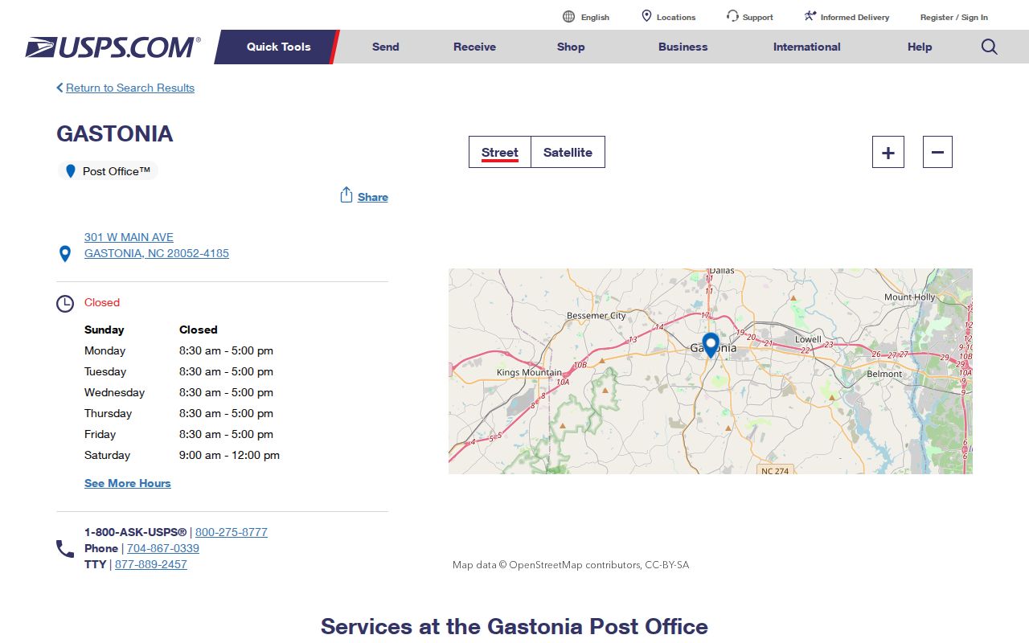Open the Informed Delivery link text
The width and height of the screenshot is (1029, 643).
(855, 17)
